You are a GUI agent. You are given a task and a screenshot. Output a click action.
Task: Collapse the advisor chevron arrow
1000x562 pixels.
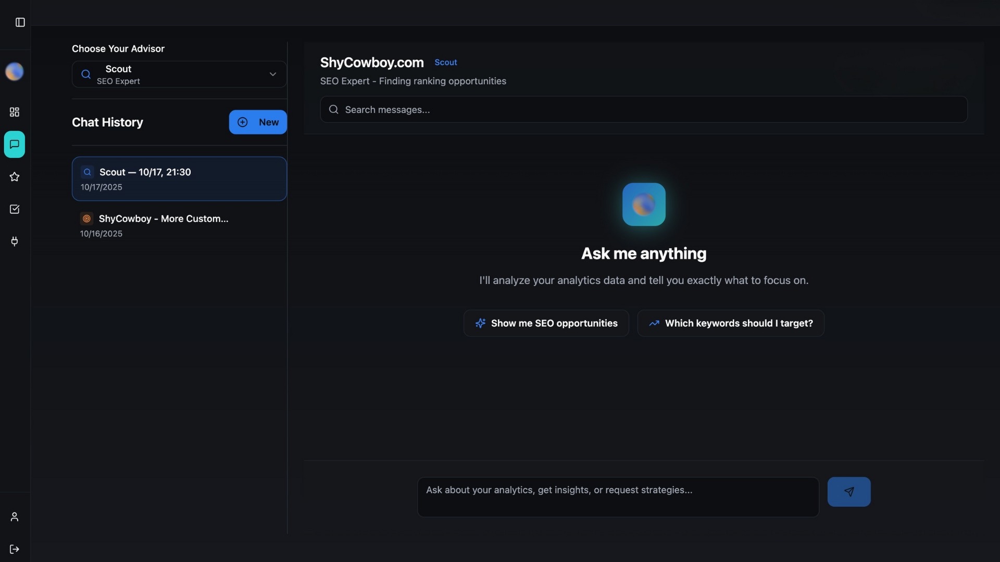[273, 74]
